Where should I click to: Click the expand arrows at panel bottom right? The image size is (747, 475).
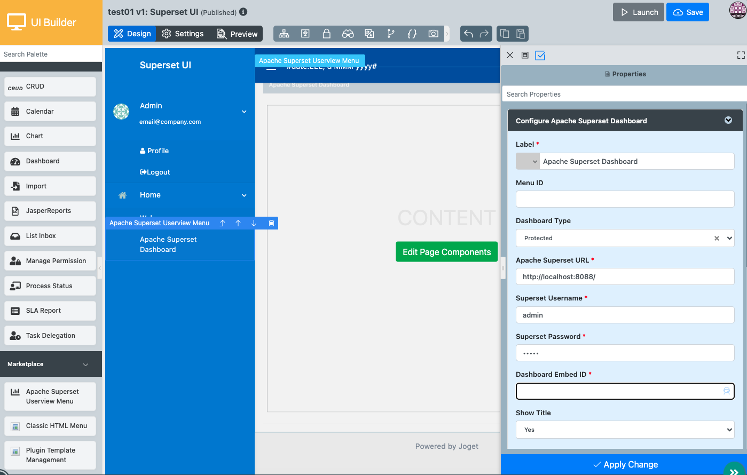pos(734,471)
